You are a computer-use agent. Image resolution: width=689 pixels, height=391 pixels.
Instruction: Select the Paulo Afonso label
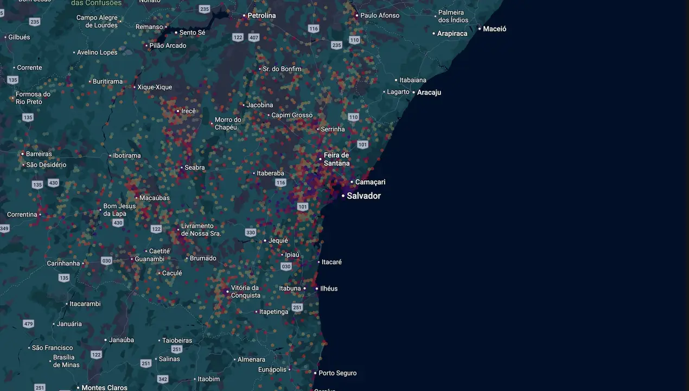coord(380,15)
